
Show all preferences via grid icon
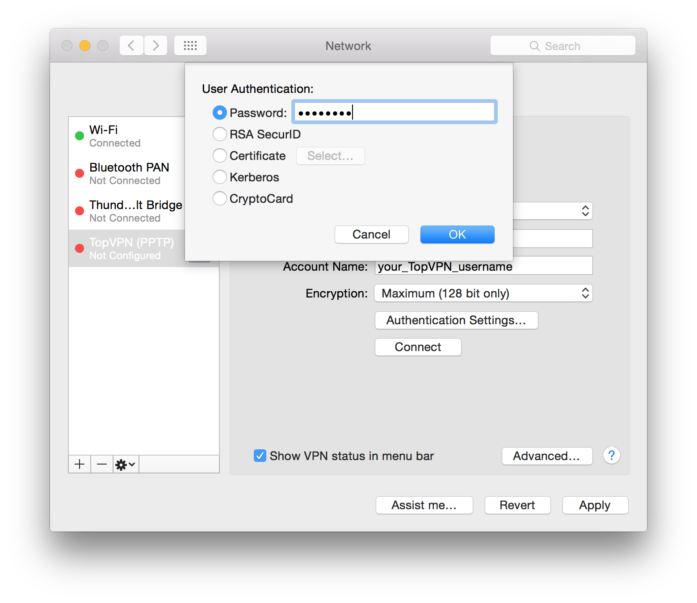[190, 46]
